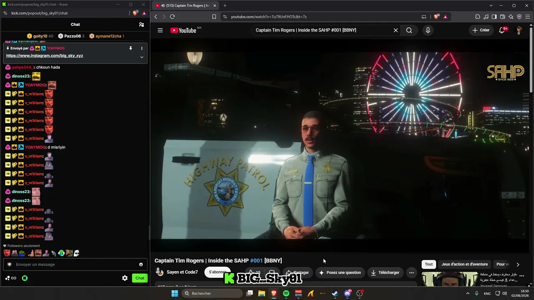Select Jeux d'action et d'aventure chip
This screenshot has height=300, width=534.
click(x=465, y=264)
